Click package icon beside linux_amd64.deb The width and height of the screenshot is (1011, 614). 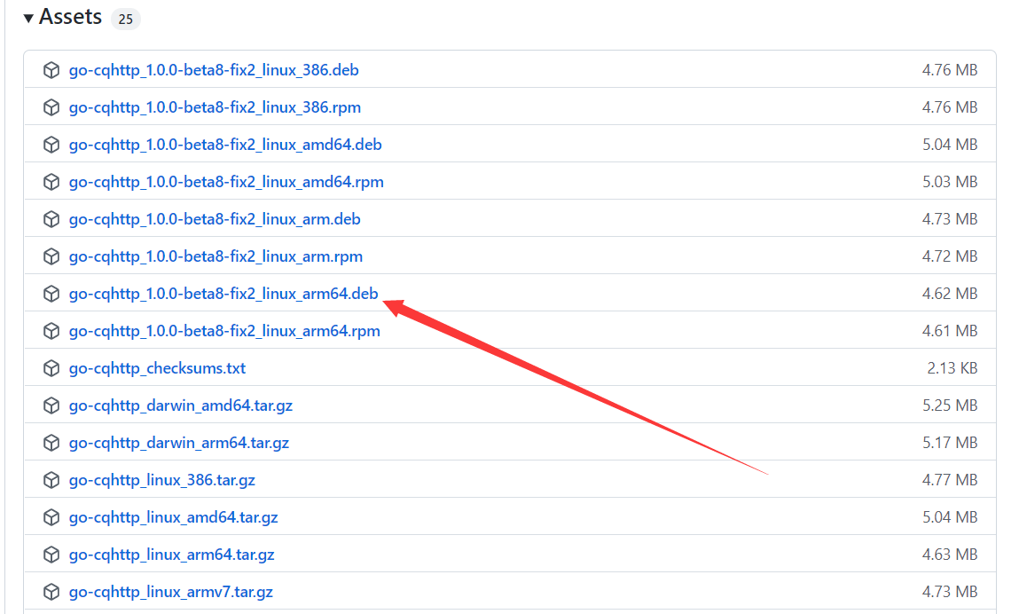point(51,145)
